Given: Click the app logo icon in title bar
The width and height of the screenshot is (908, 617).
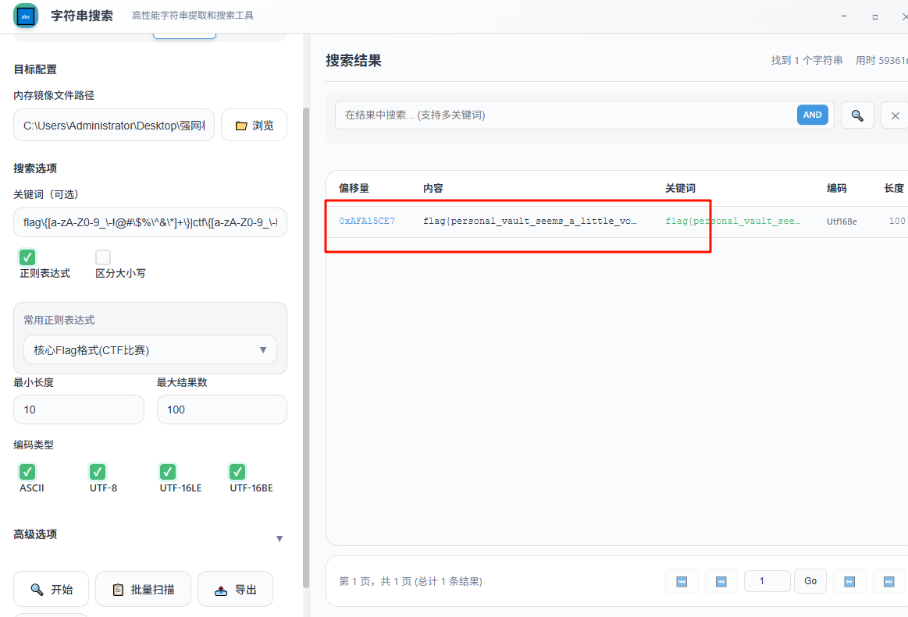Looking at the screenshot, I should coord(26,16).
